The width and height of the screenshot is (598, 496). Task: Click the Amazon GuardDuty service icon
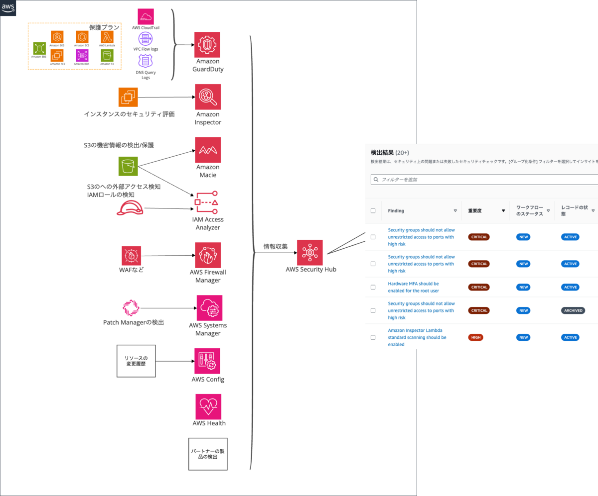coord(208,45)
